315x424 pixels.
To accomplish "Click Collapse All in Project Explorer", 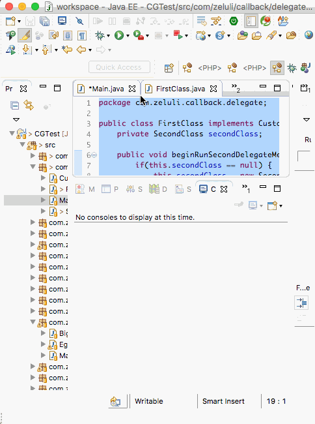I will (x=14, y=105).
